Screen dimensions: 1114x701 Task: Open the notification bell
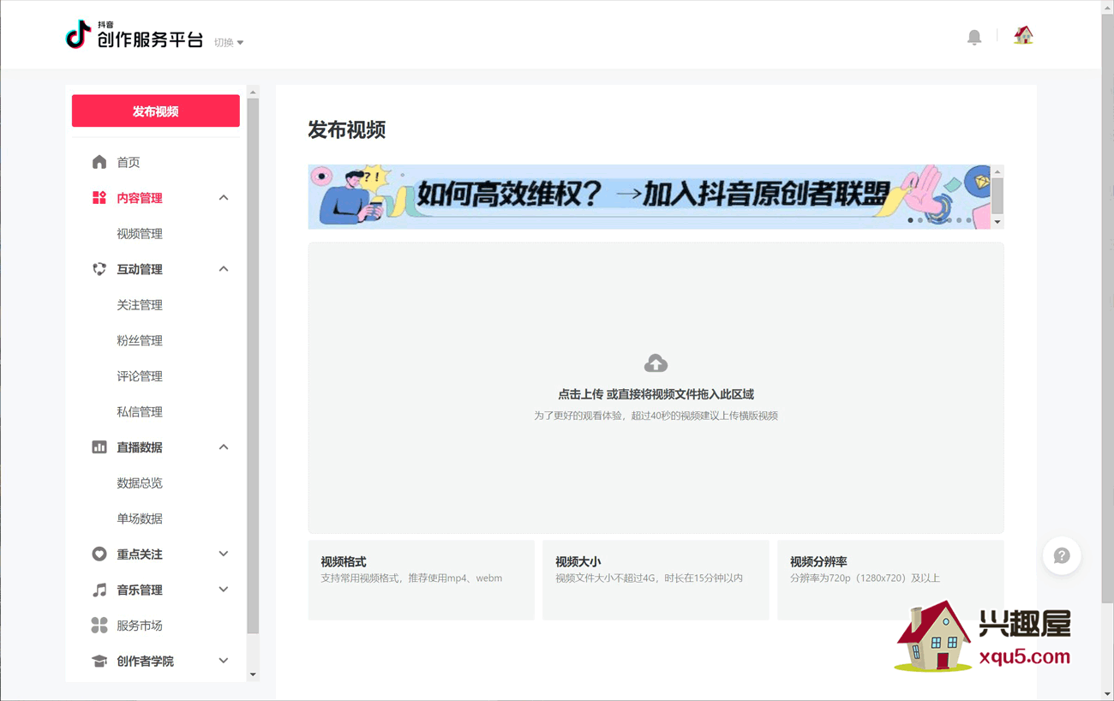tap(974, 37)
